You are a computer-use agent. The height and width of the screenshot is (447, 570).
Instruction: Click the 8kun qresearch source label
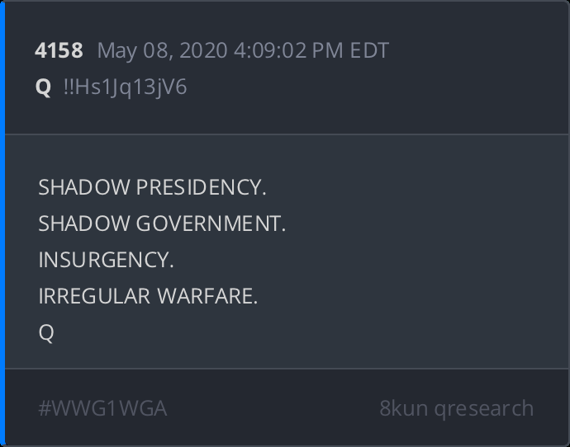[457, 409]
